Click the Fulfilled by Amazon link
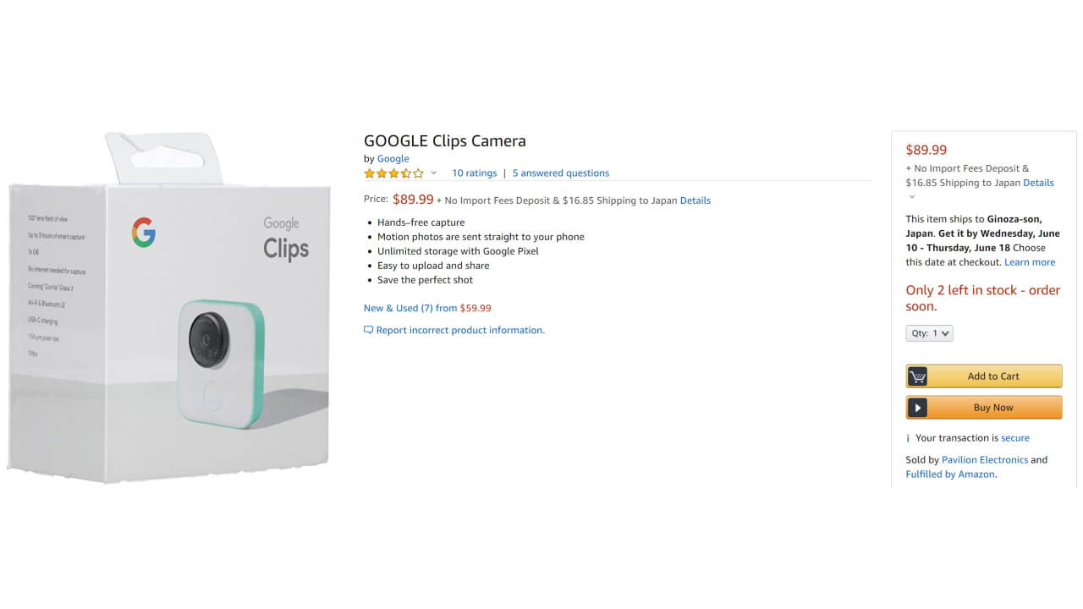Screen dimensions: 1083x609 (x=950, y=475)
